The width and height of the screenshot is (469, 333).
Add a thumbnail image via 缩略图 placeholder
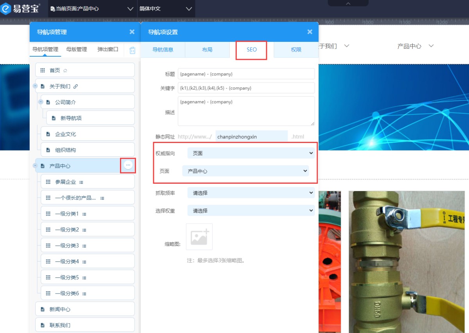pos(199,236)
